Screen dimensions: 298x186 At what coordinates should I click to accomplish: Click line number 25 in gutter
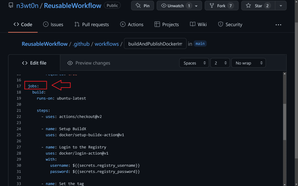tap(19, 135)
